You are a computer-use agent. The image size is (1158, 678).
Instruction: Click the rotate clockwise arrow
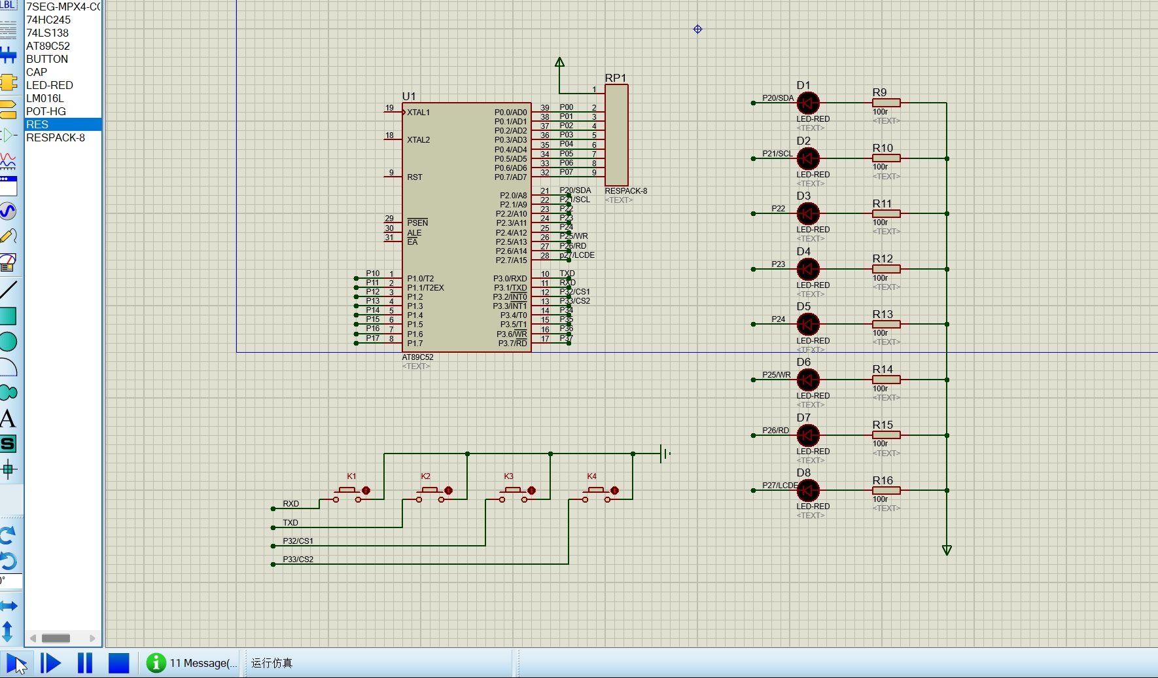coord(8,535)
